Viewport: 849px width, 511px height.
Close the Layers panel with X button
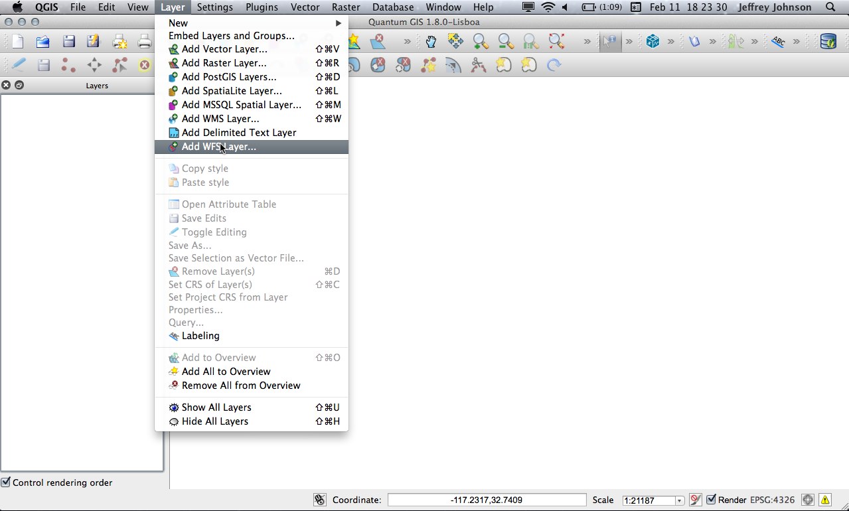click(6, 86)
